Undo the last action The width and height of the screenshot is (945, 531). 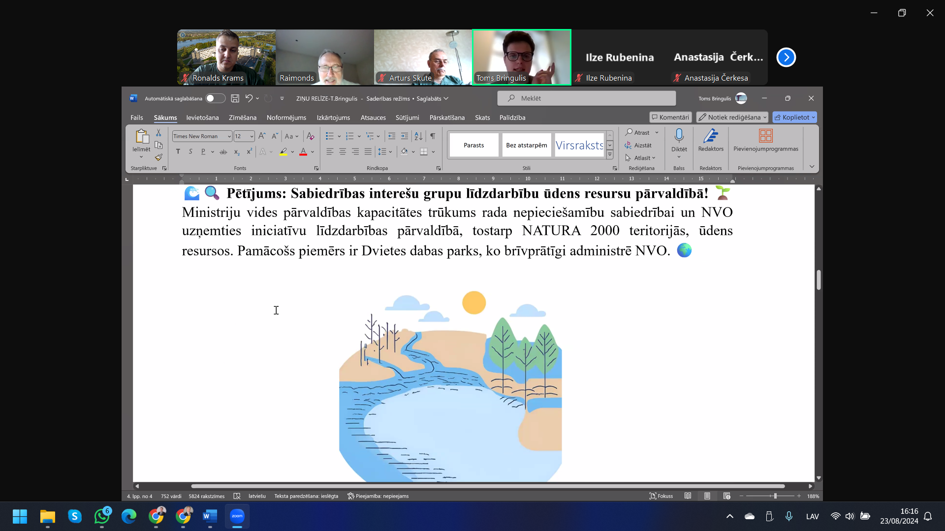click(x=249, y=98)
